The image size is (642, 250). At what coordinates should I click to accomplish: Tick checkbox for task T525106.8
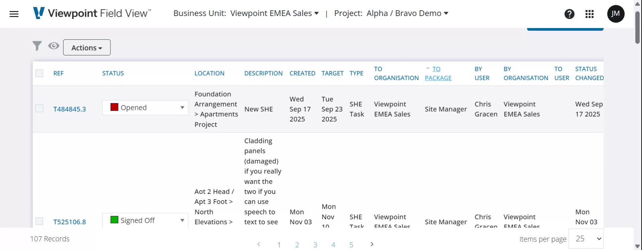39,221
